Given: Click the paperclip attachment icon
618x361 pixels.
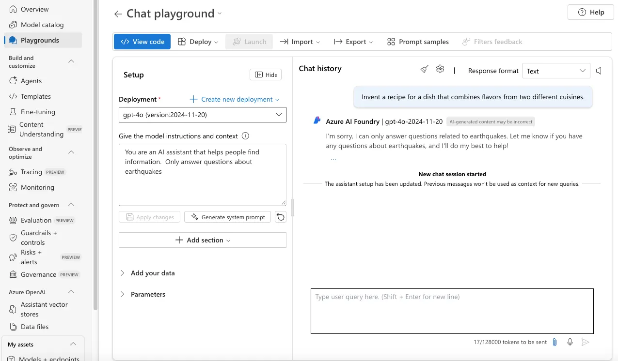Looking at the screenshot, I should (x=555, y=342).
